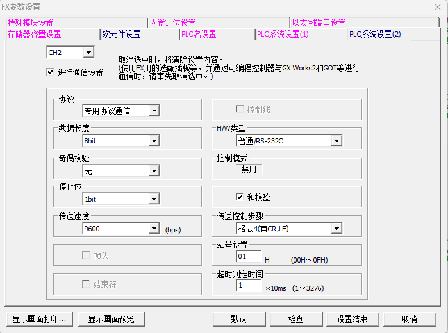The height and width of the screenshot is (333, 448).
Task: Click the 站号设置 input field
Action: click(248, 257)
